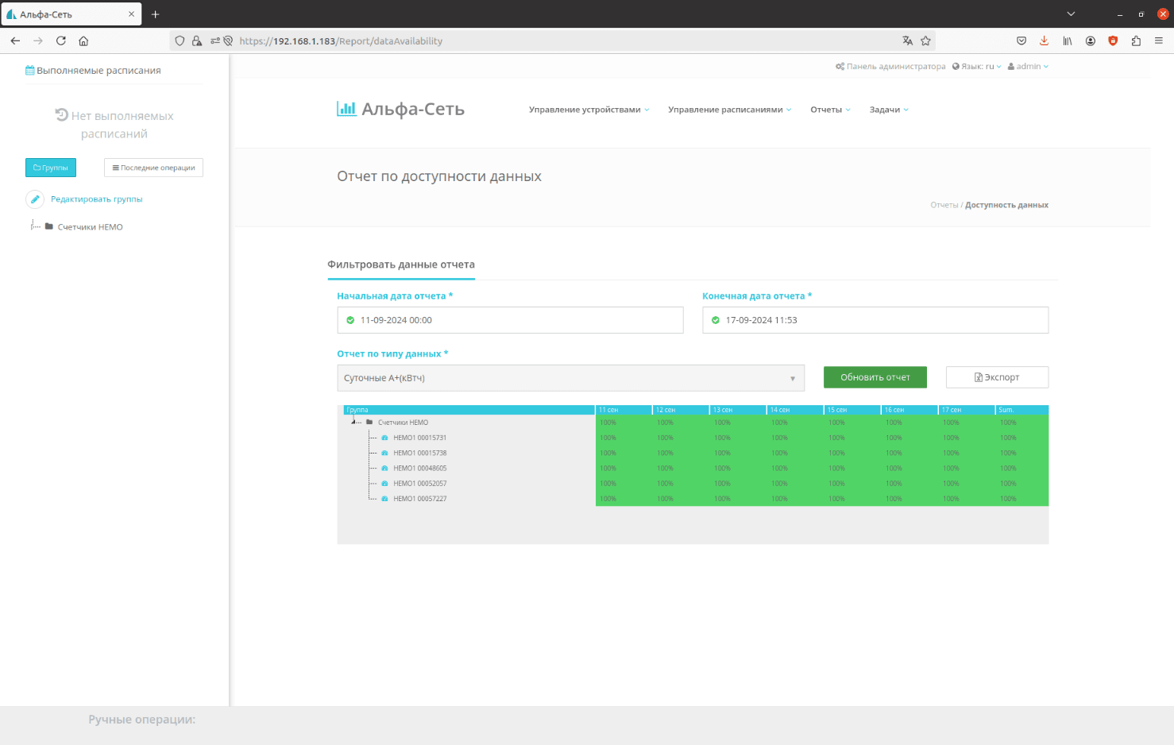Close the Альфа-Сеть browser tab
The height and width of the screenshot is (745, 1174).
(x=132, y=14)
